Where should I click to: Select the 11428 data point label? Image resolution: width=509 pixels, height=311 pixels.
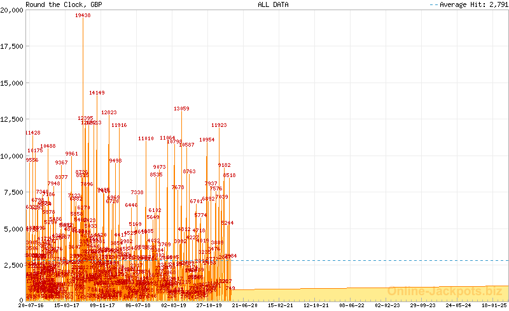(x=32, y=133)
